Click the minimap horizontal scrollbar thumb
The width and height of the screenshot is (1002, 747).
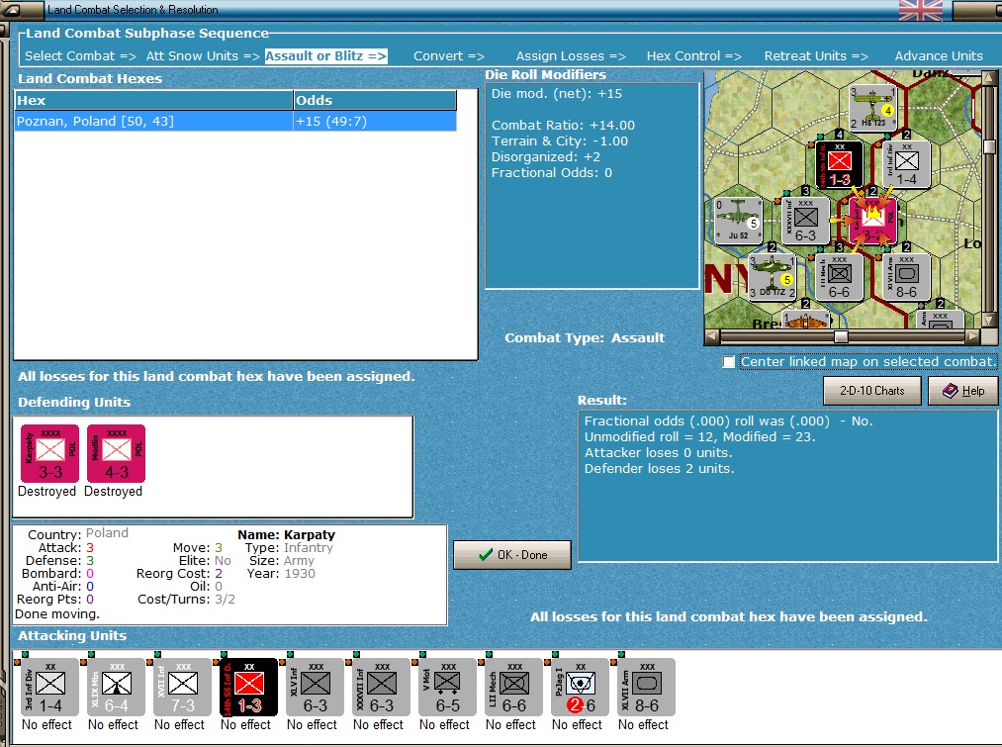[x=841, y=336]
